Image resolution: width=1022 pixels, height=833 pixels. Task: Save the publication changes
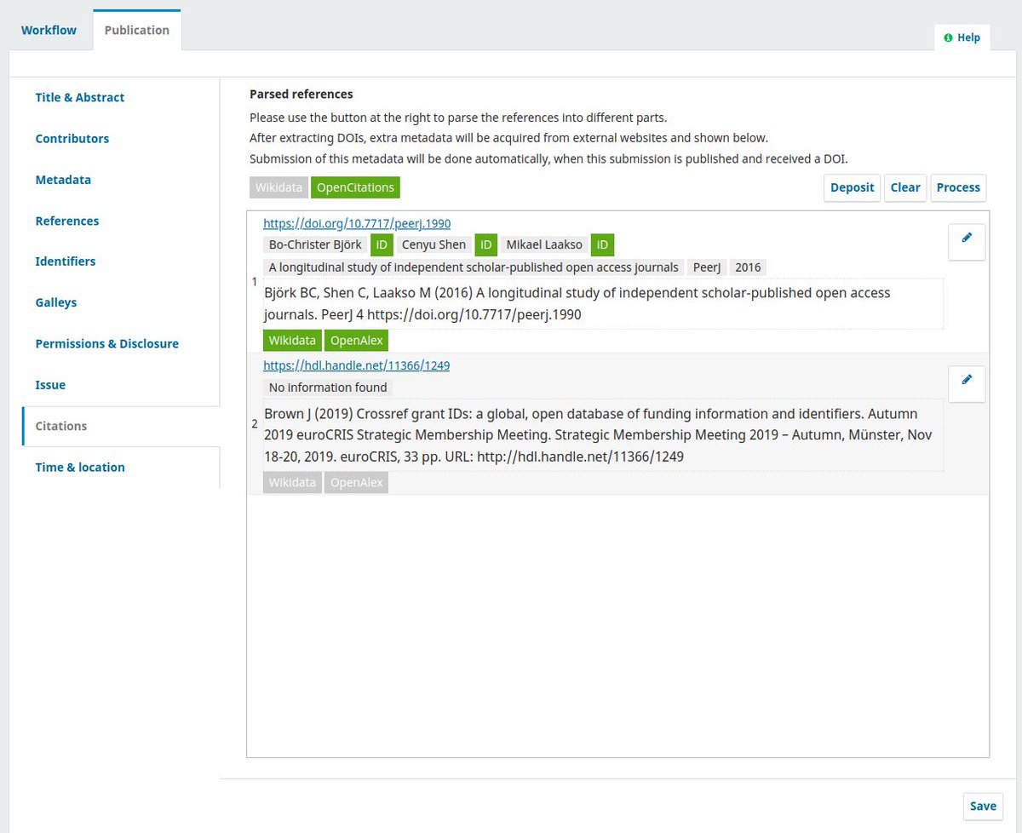point(983,806)
